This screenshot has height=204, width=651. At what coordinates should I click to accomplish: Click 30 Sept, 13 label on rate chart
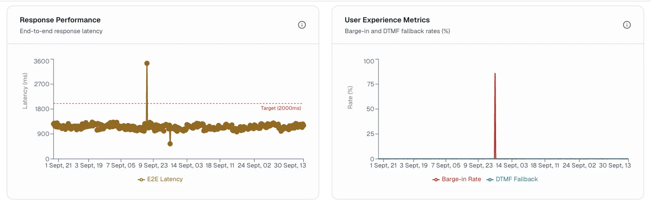pos(614,165)
